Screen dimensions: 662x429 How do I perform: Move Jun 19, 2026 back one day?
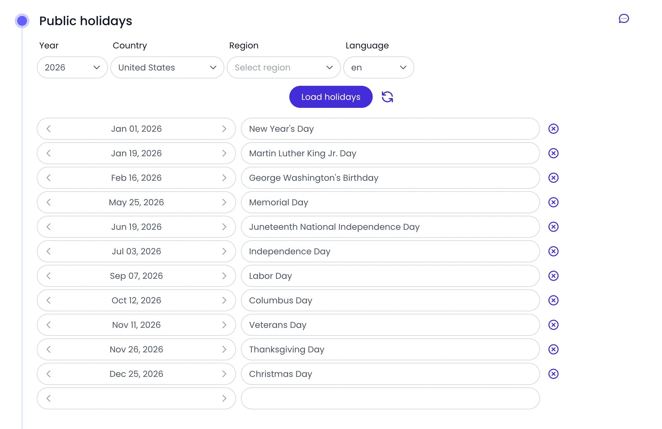coord(48,227)
